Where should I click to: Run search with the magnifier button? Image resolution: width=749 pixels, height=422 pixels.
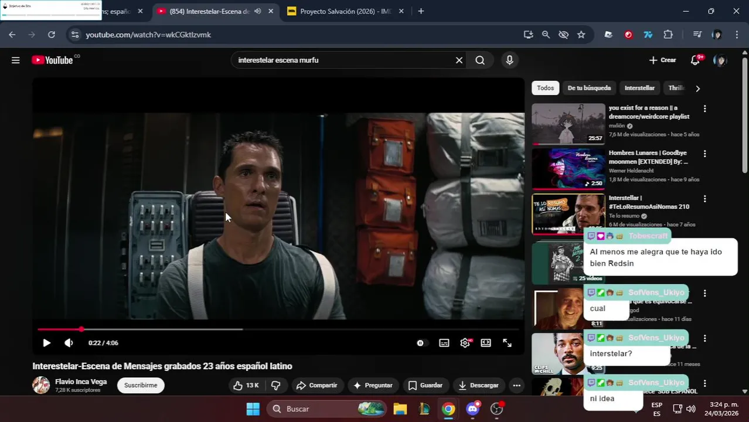click(x=480, y=60)
